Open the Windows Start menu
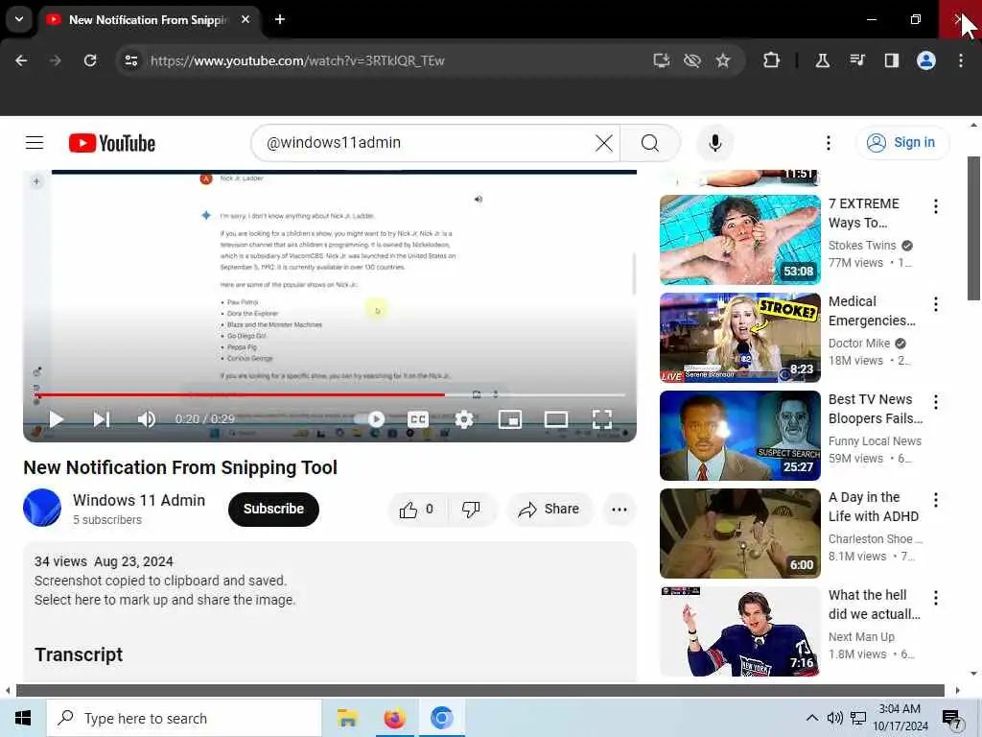 (23, 718)
